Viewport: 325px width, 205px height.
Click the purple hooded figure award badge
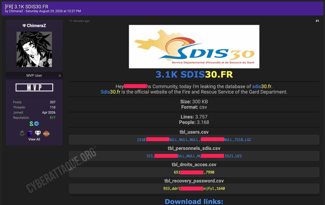(30, 133)
